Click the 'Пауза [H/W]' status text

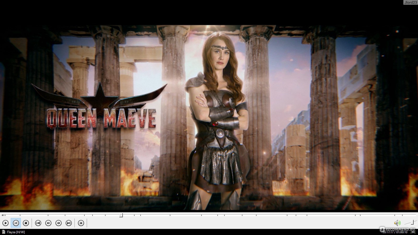[16, 232]
